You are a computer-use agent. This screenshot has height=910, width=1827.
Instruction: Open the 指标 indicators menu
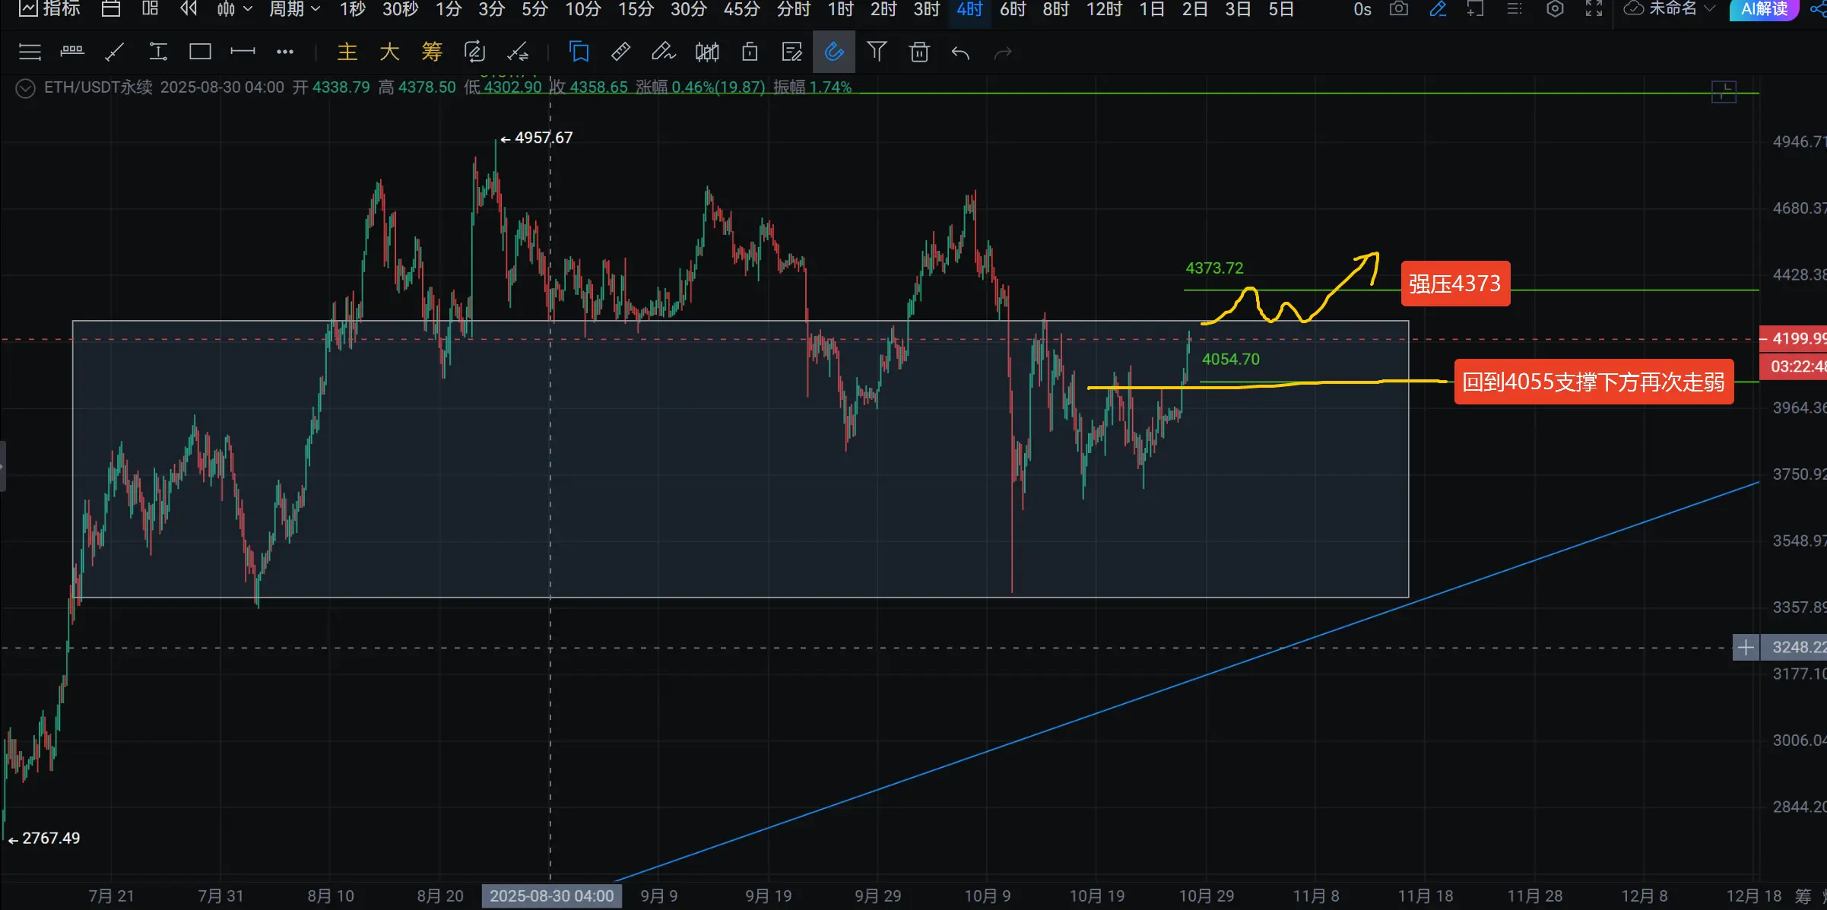coord(50,9)
